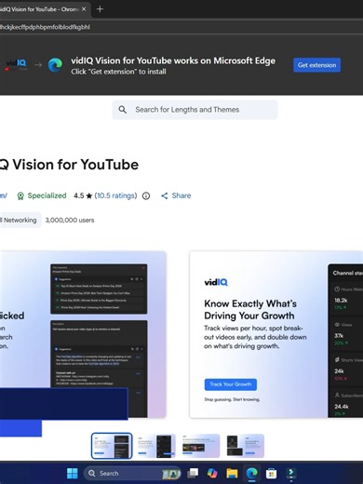Launch Copilot from the taskbar
The image size is (363, 484).
point(212,473)
